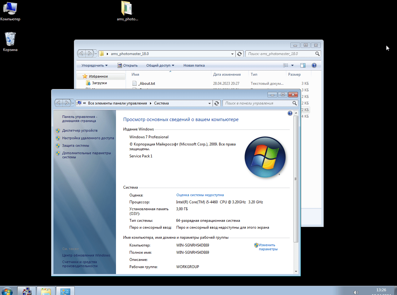Open the System window address history dropdown

[x=209, y=103]
